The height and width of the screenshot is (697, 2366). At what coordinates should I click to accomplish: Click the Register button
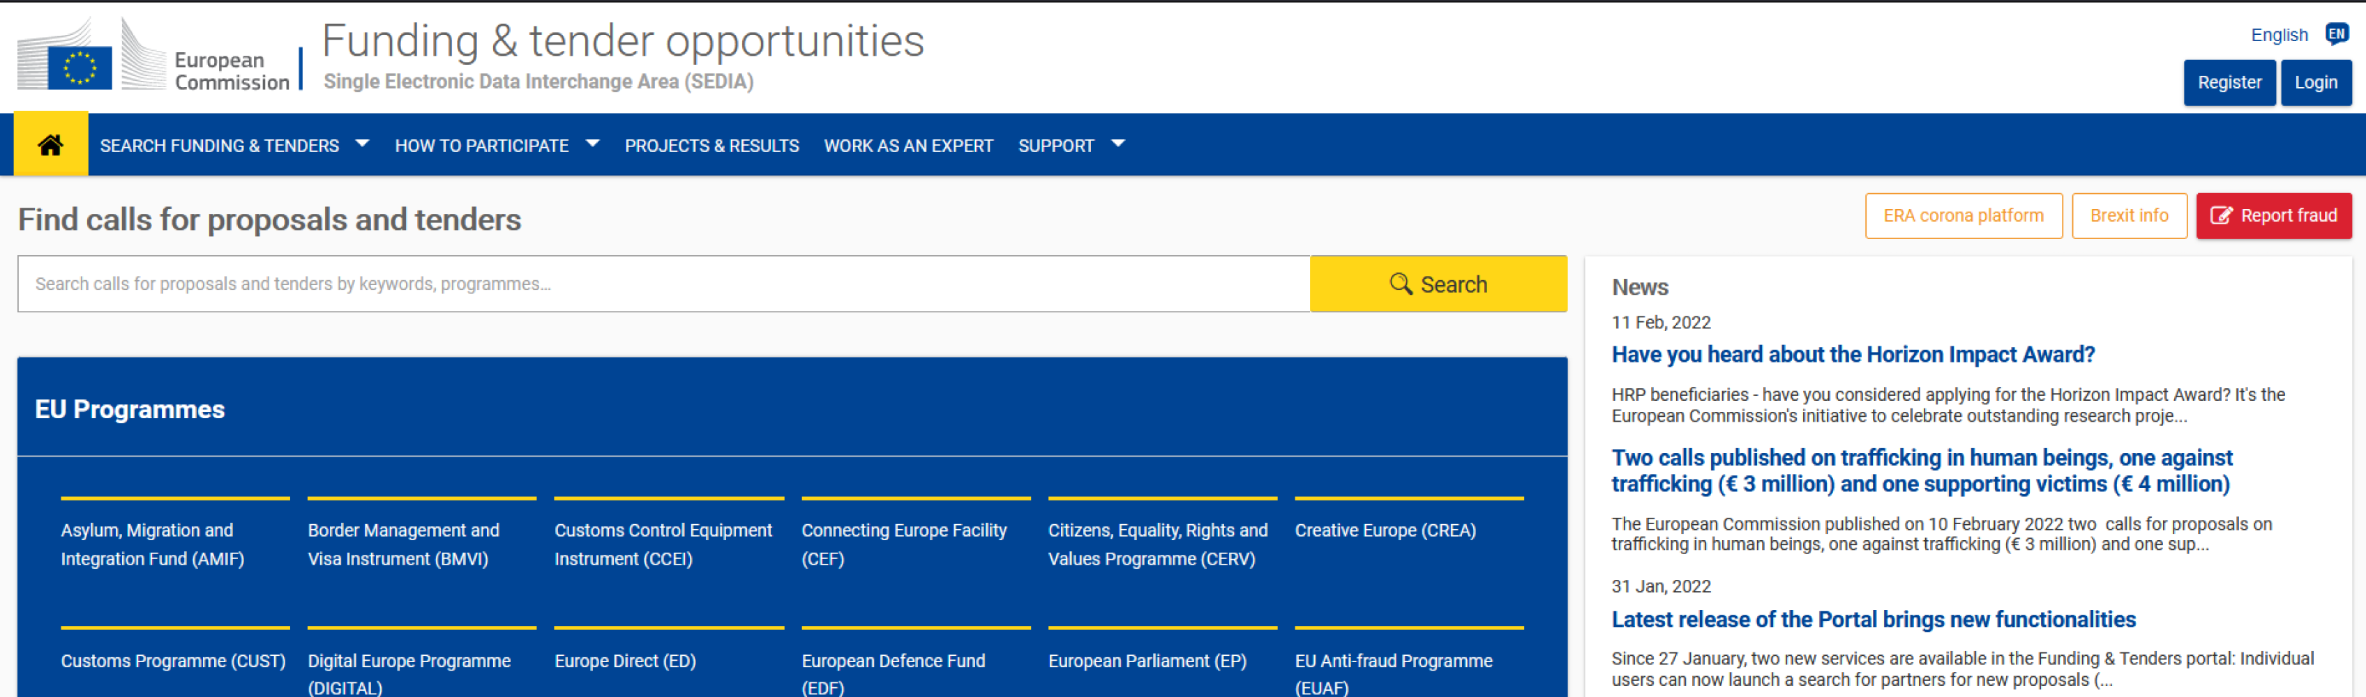(x=2228, y=83)
